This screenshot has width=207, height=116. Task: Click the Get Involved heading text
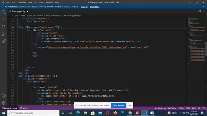tap(52, 39)
